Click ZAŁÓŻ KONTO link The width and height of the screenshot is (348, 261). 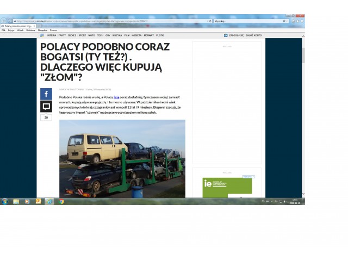[254, 35]
